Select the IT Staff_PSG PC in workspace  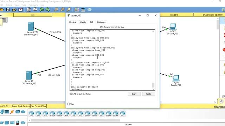point(173,27)
